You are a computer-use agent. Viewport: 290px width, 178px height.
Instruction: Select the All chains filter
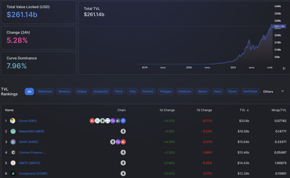pyautogui.click(x=29, y=92)
